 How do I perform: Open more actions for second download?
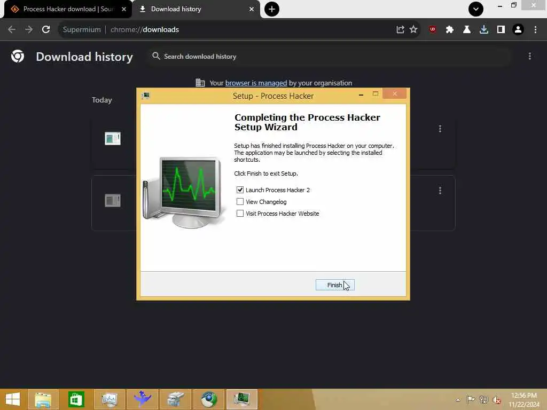440,191
